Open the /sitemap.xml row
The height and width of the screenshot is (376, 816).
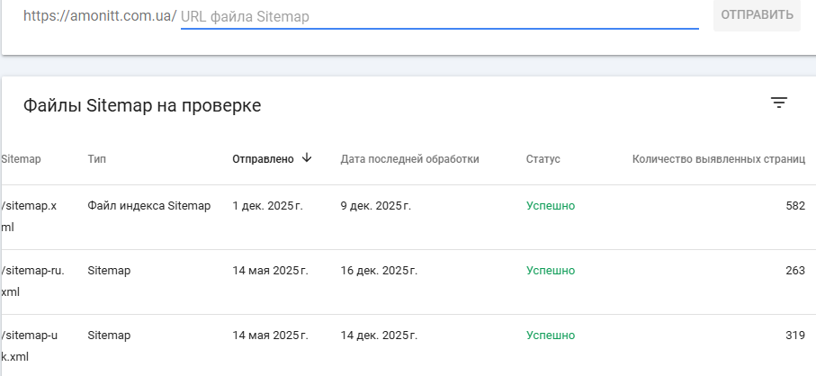click(x=29, y=216)
